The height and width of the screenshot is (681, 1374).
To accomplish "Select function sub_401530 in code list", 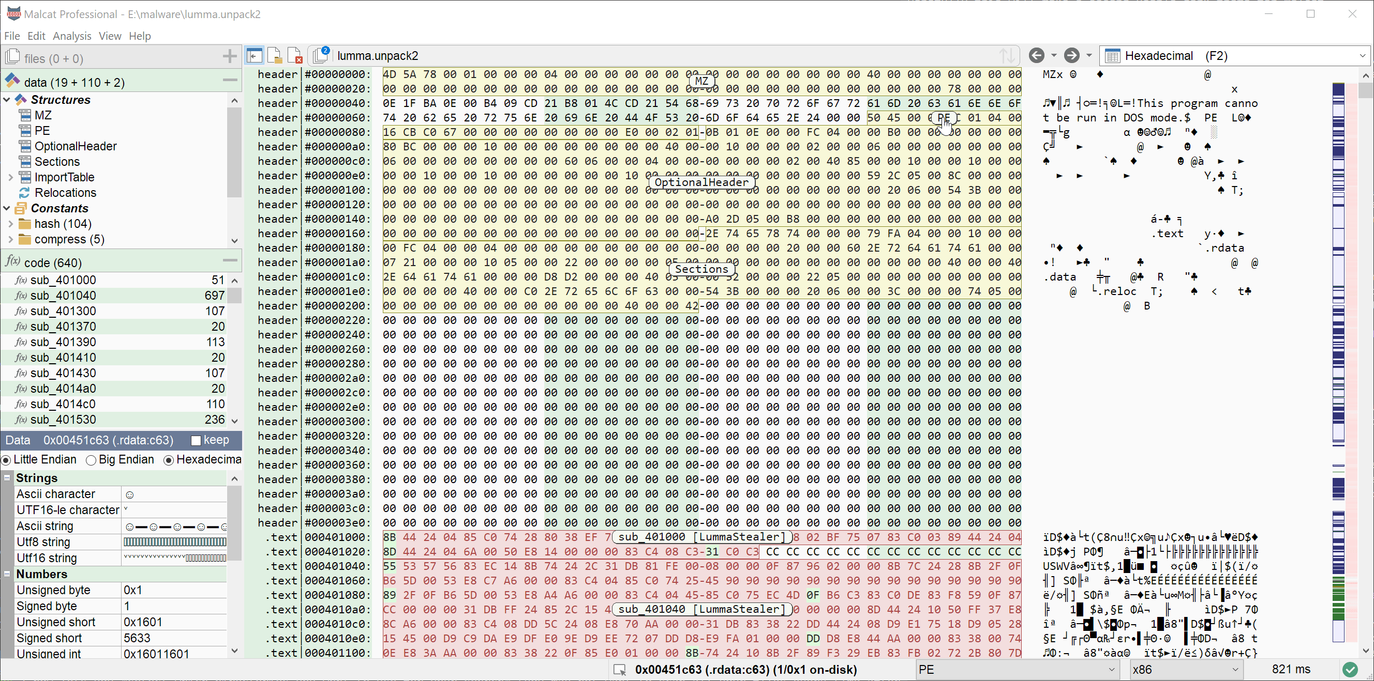I will (114, 420).
